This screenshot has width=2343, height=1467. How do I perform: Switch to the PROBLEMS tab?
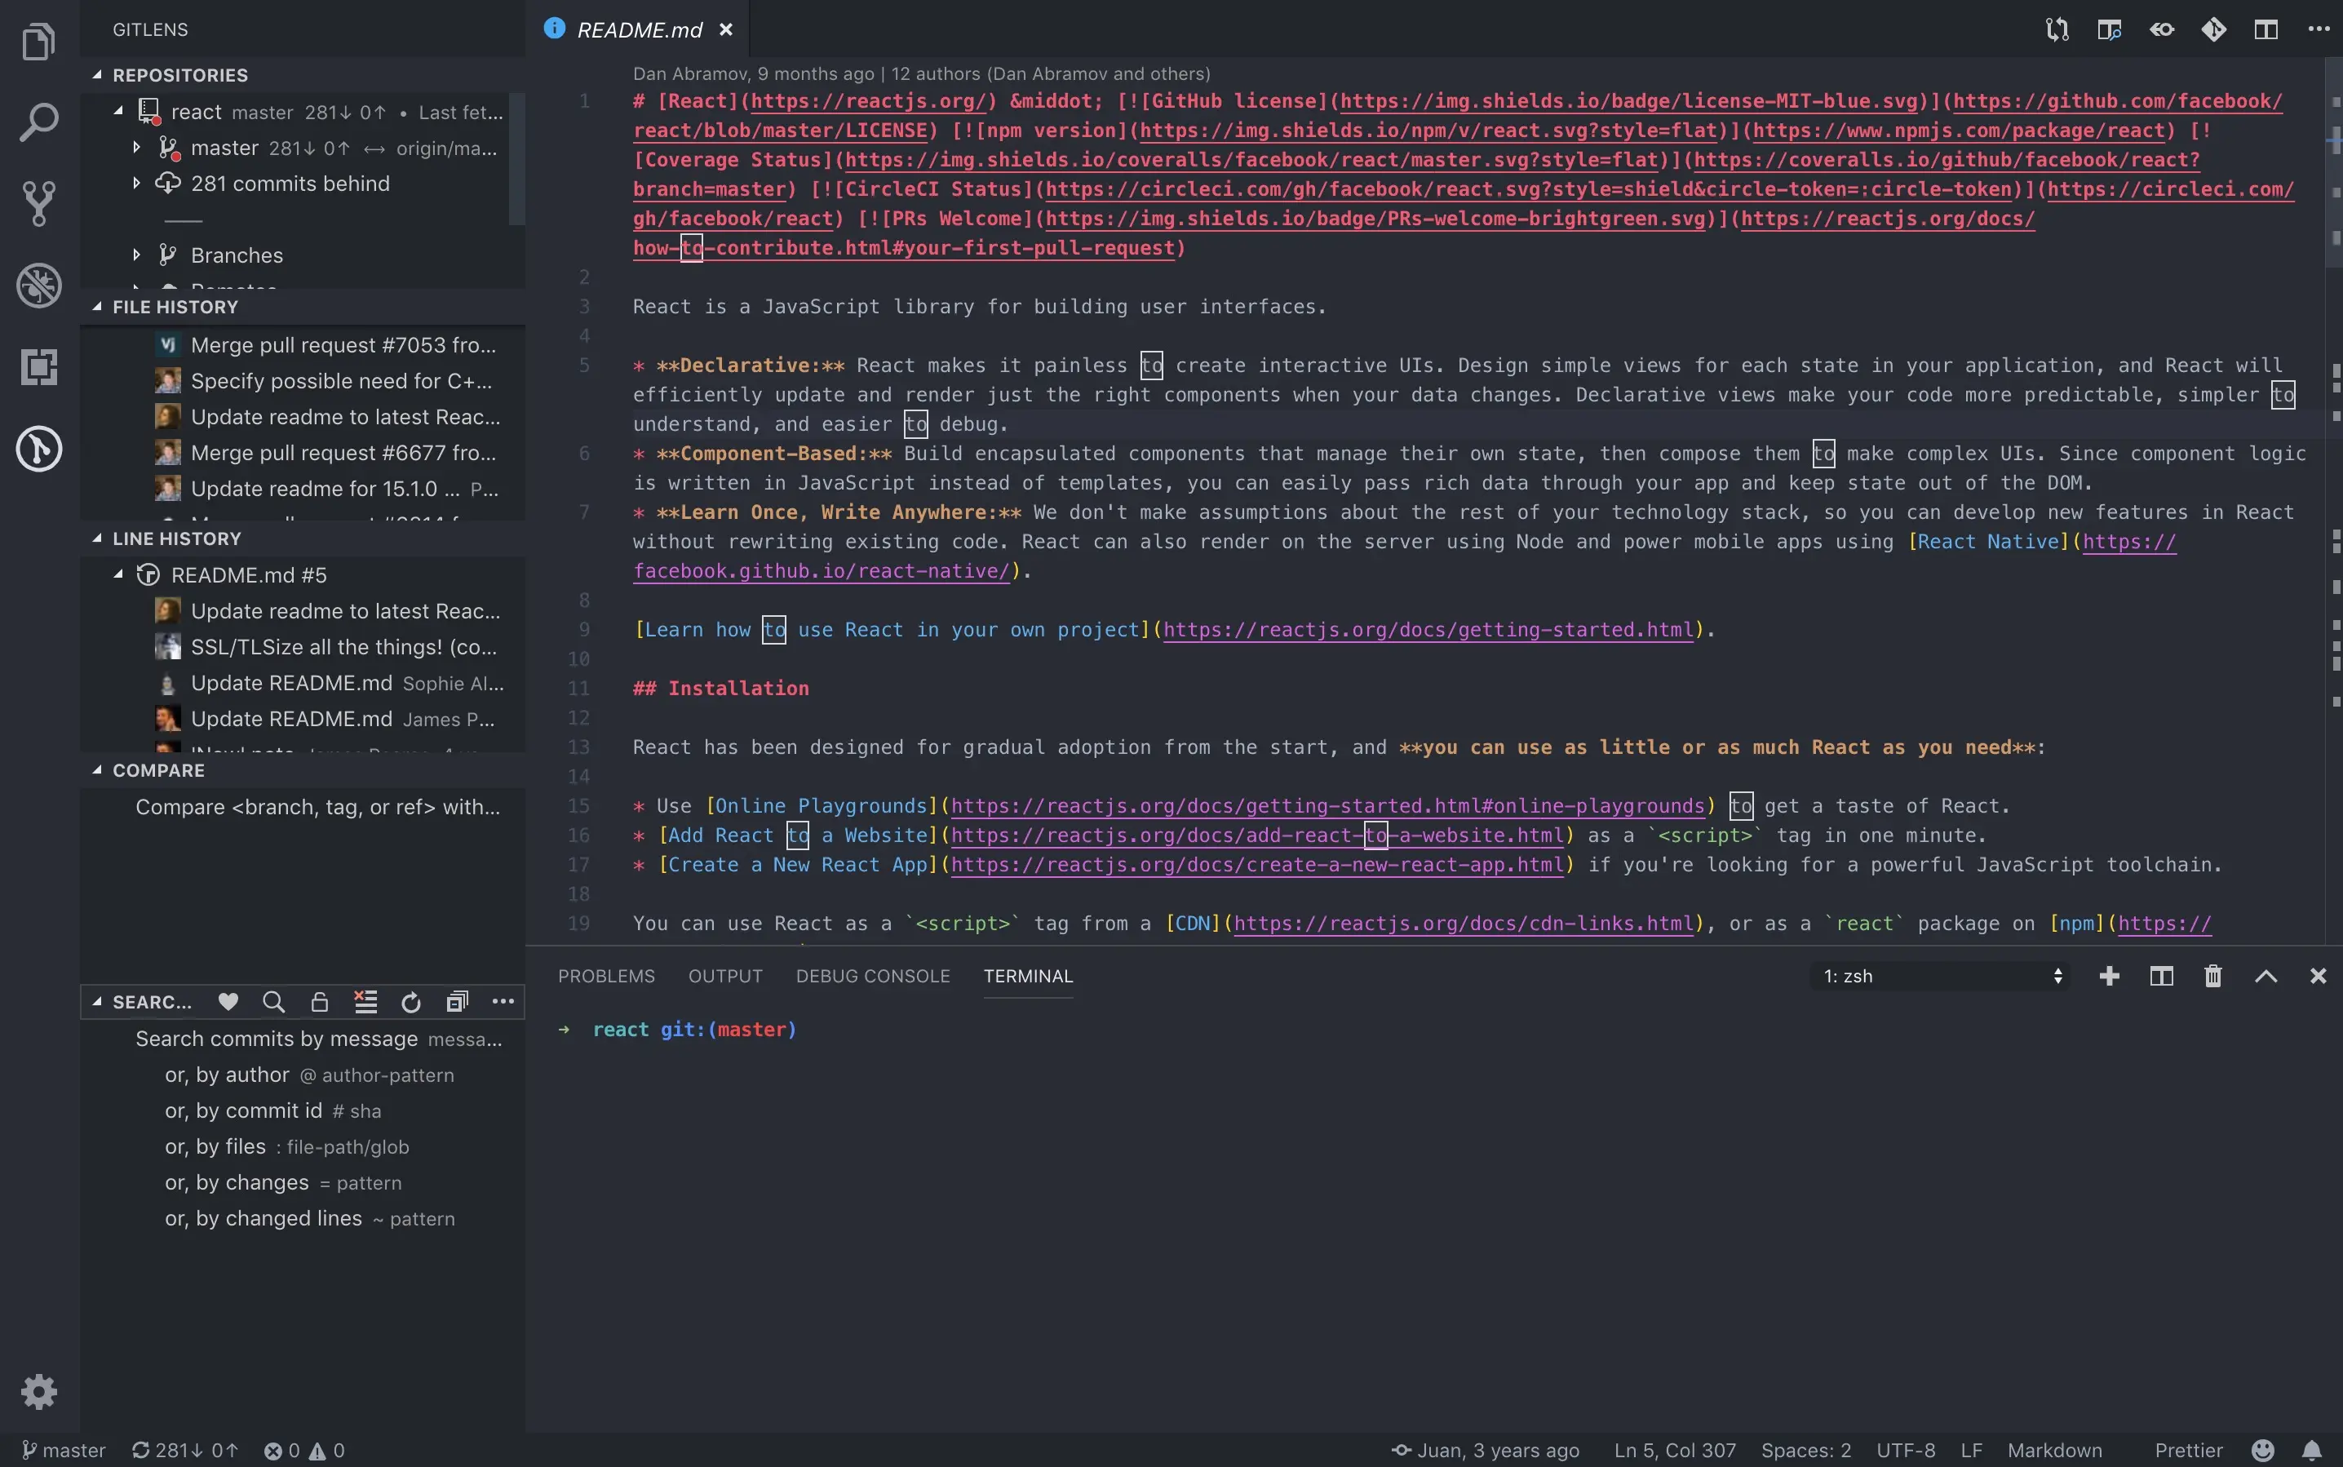pos(606,976)
